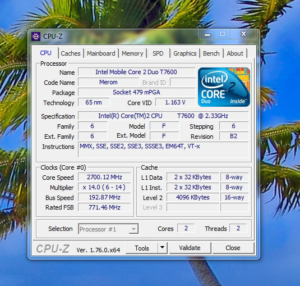Viewport: 300px width, 286px height.
Task: Click the 65 nm technology value
Action: 94,102
